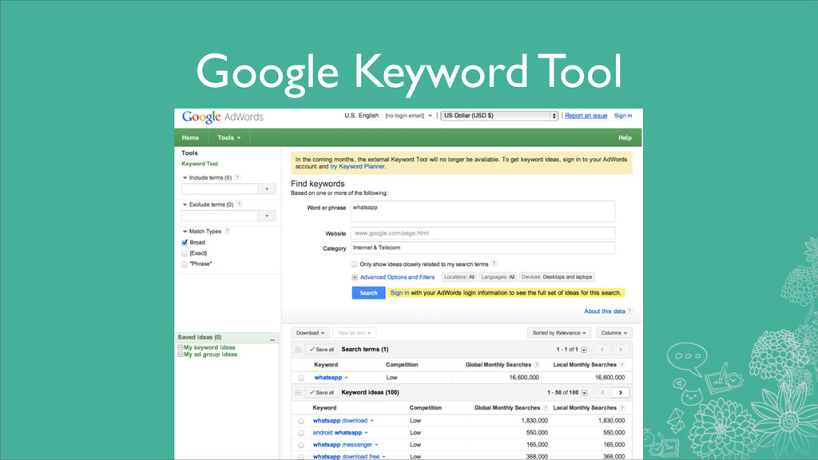818x460 pixels.
Task: Click help icon next to Exclude terms
Action: point(239,204)
